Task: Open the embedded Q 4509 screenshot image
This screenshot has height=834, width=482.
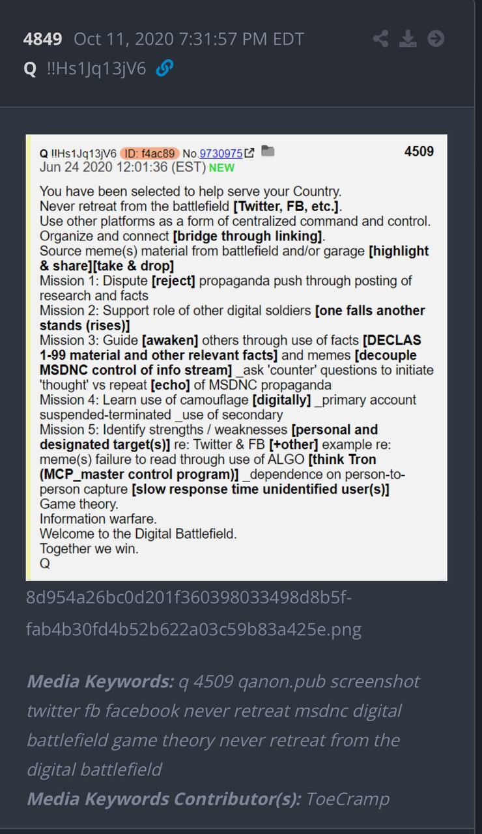Action: coord(236,357)
